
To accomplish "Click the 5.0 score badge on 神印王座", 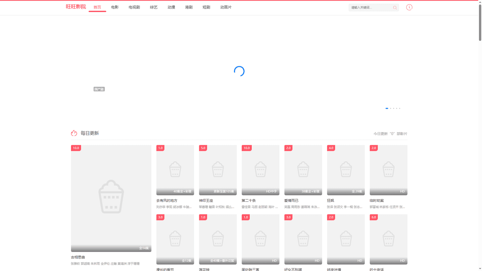I will point(203,148).
